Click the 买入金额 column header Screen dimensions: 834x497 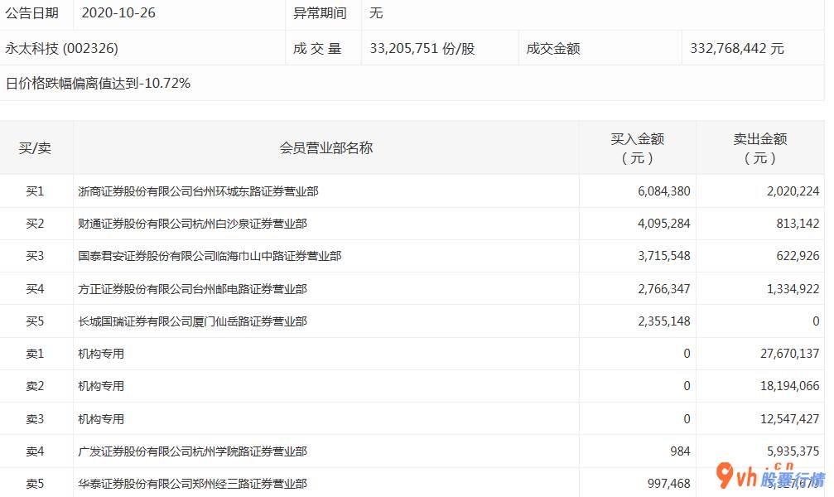coord(637,148)
